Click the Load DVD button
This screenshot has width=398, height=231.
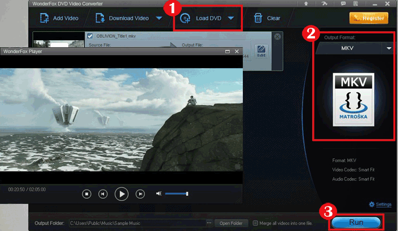(x=201, y=18)
